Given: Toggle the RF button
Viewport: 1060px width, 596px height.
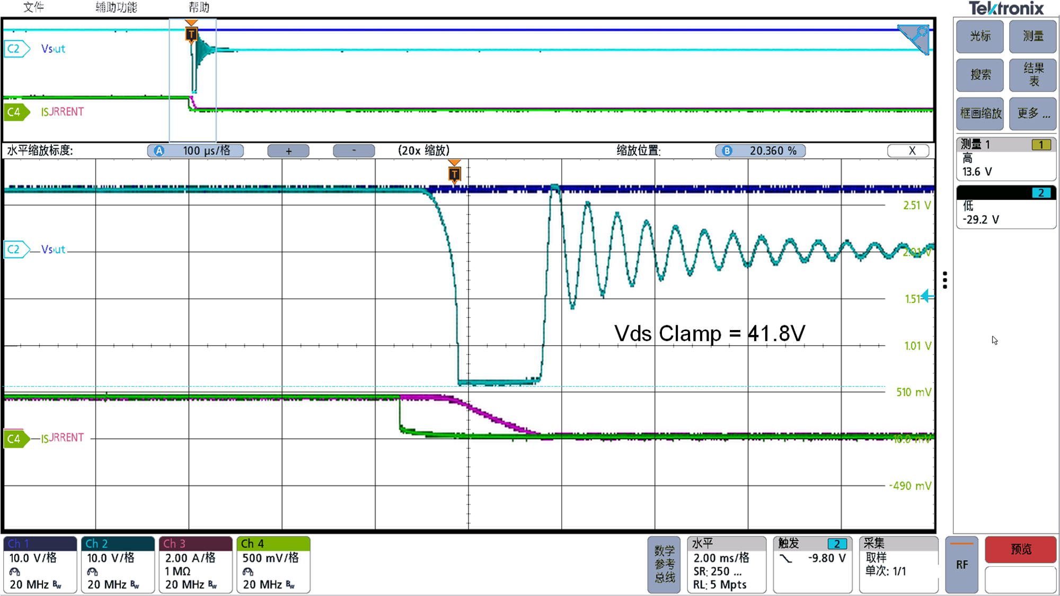Looking at the screenshot, I should point(962,565).
